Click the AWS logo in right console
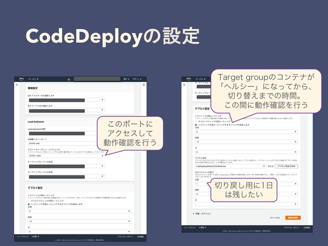The image size is (328, 246). pyautogui.click(x=188, y=79)
